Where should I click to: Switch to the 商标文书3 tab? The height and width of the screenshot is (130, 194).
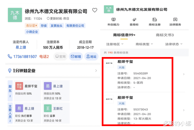coord(165,35)
